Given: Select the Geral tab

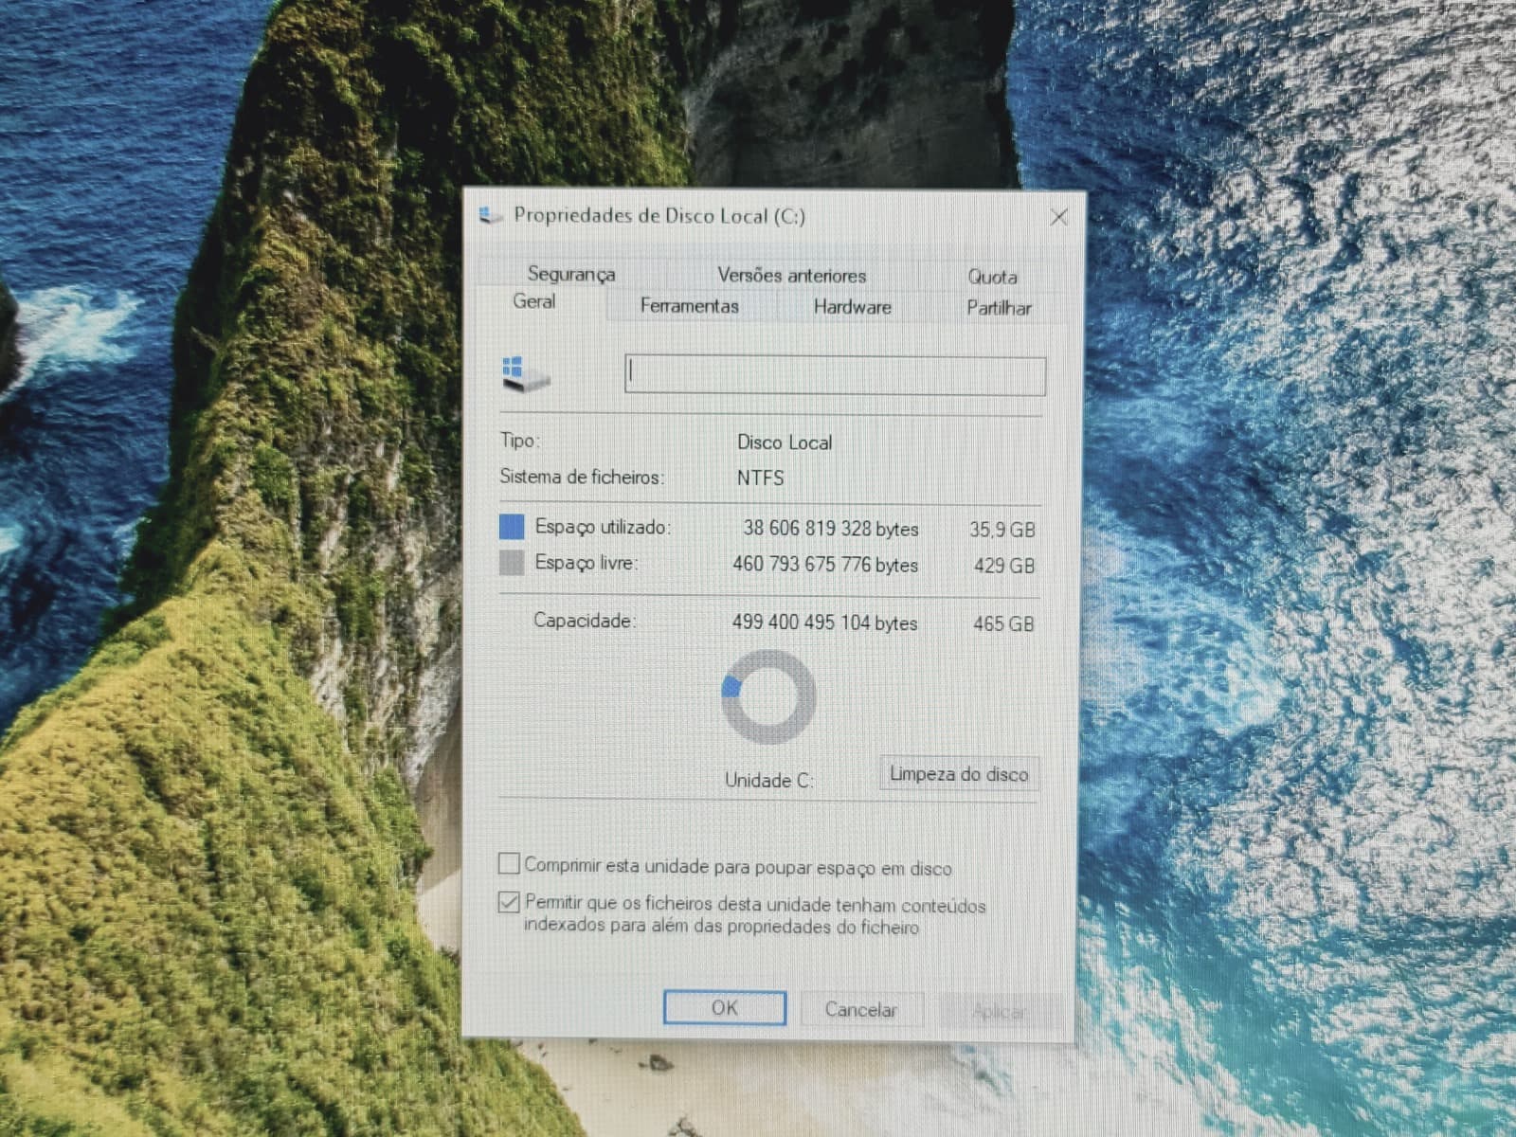Looking at the screenshot, I should pos(534,301).
